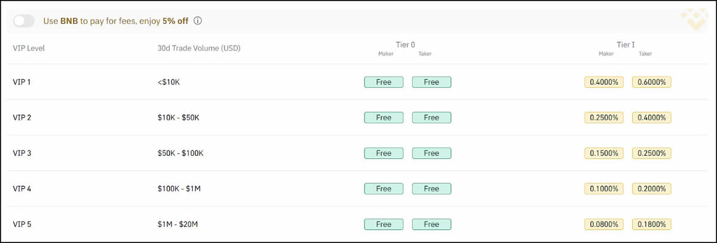The width and height of the screenshot is (717, 243).
Task: Click the VIP 3 row label
Action: pyautogui.click(x=22, y=153)
